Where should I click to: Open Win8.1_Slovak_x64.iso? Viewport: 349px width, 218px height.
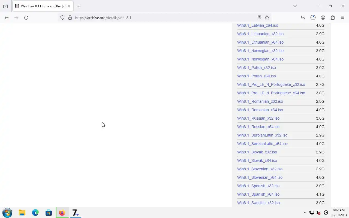tap(257, 161)
